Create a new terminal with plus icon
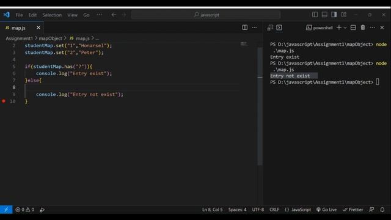The width and height of the screenshot is (391, 220). point(339,28)
